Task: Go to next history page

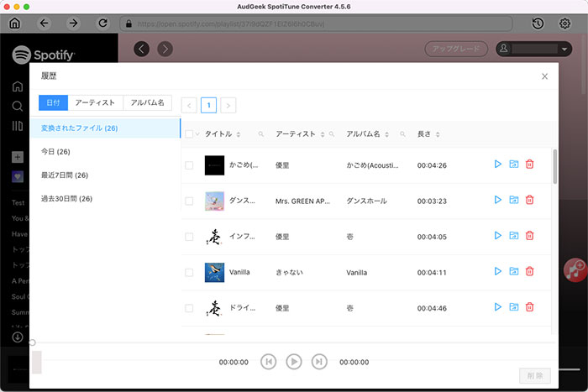Action: pyautogui.click(x=228, y=105)
